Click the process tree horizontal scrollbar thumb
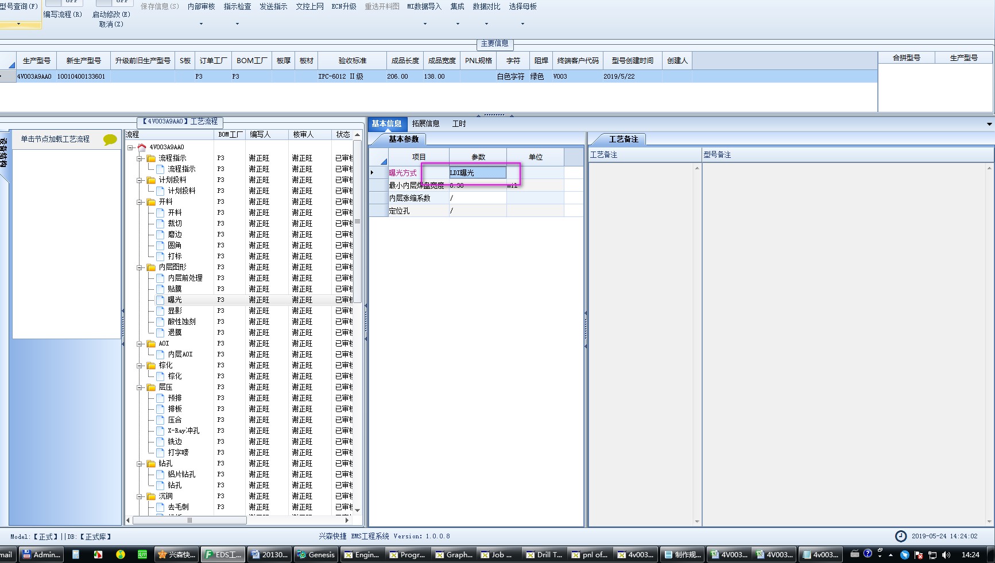 point(189,521)
